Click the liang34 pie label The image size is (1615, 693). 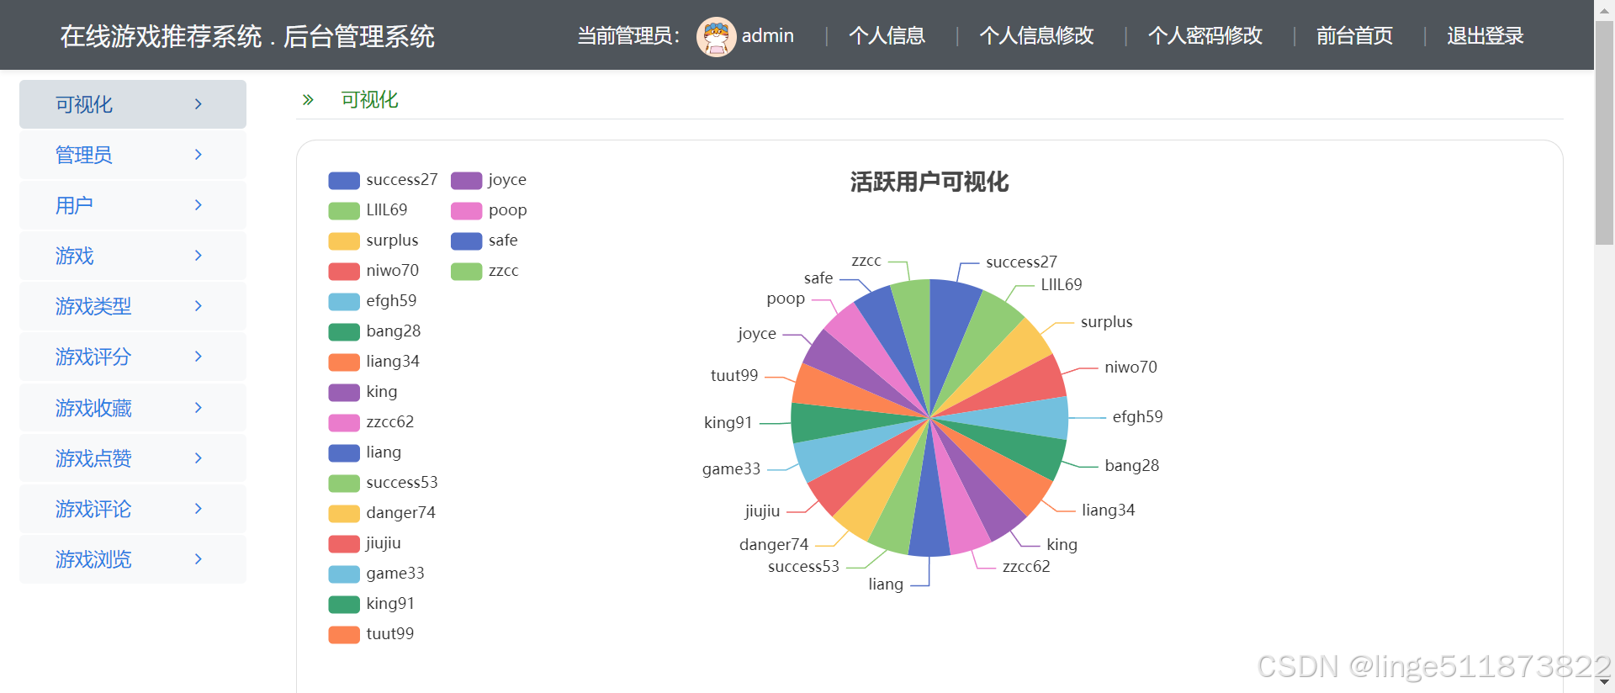[x=1108, y=510]
